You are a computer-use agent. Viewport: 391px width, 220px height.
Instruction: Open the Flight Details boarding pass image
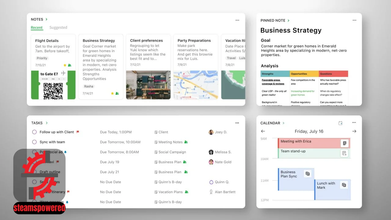(53, 85)
